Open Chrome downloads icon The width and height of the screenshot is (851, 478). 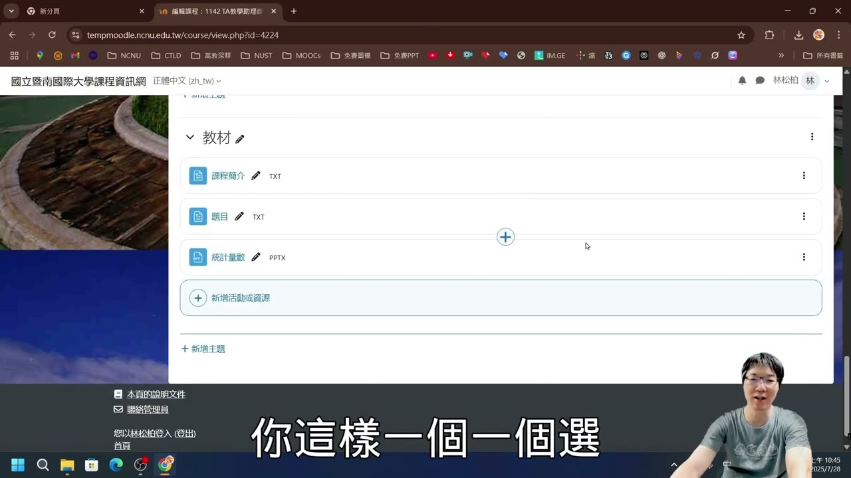pos(799,35)
